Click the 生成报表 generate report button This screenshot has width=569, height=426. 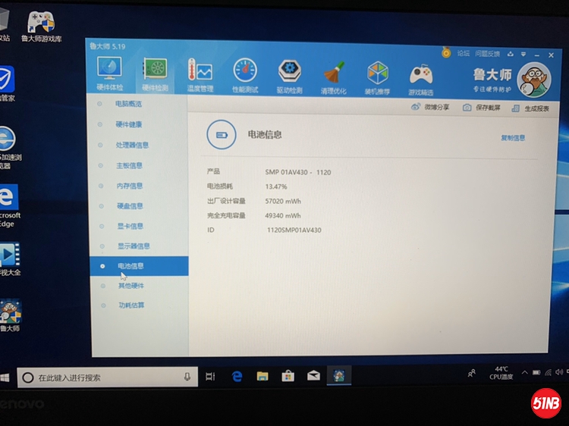[x=531, y=108]
